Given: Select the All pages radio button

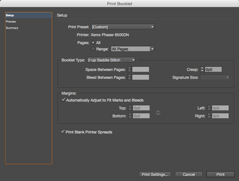Looking at the screenshot, I should coord(93,43).
